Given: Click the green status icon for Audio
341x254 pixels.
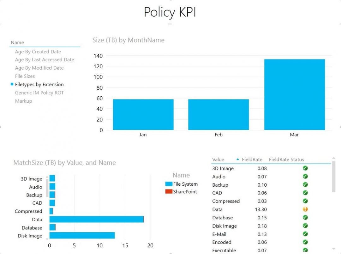Looking at the screenshot, I should pos(305,176).
